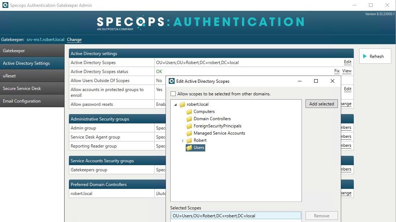
Task: Edit protected groups enrollment setting
Action: pos(348,89)
